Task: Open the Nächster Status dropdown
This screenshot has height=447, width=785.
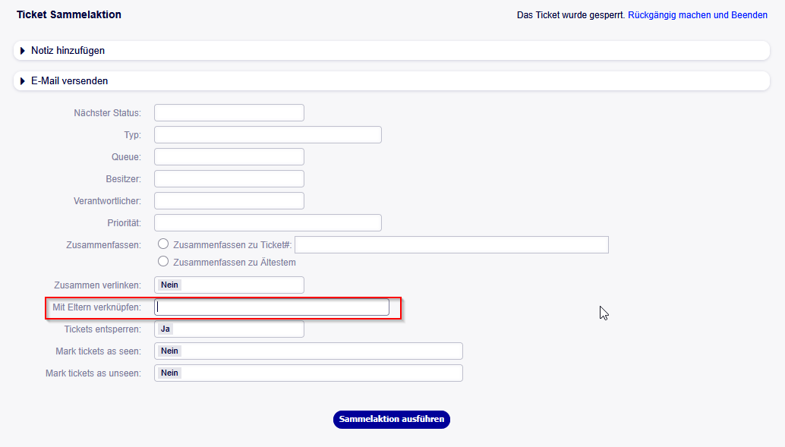Action: click(229, 113)
